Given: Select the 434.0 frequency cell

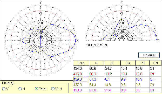Looking at the screenshot, I should pyautogui.click(x=81, y=68).
